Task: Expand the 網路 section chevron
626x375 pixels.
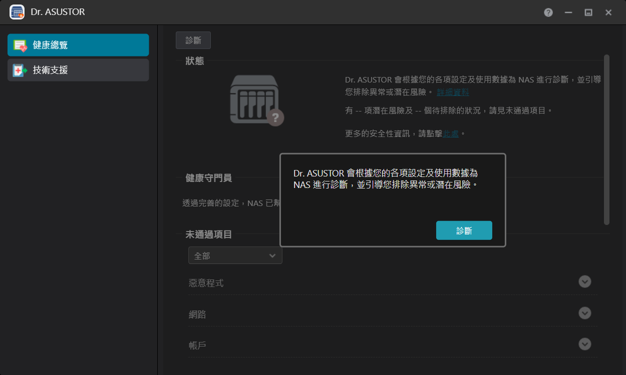Action: point(584,313)
